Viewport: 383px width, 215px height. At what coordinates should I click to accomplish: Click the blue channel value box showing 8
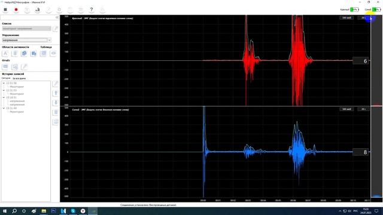pyautogui.click(x=361, y=152)
